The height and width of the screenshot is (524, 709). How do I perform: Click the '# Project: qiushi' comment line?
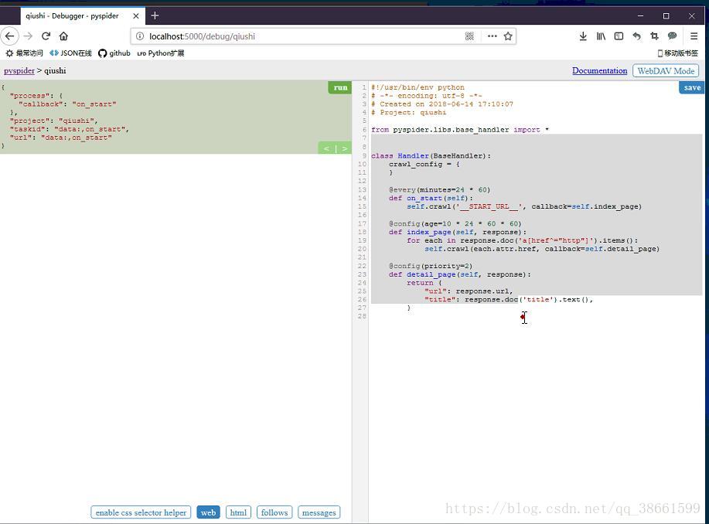(409, 113)
